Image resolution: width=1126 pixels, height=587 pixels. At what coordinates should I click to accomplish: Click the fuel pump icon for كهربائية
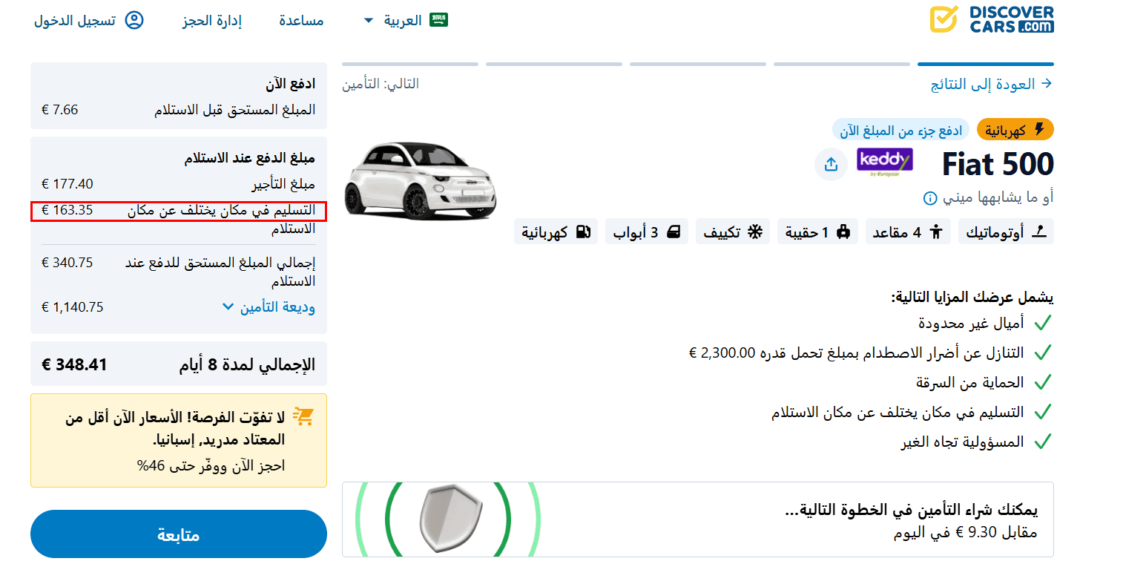click(583, 232)
